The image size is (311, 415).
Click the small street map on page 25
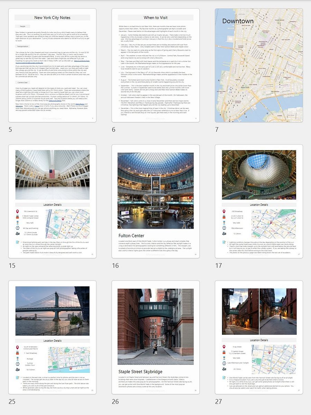coord(69,360)
